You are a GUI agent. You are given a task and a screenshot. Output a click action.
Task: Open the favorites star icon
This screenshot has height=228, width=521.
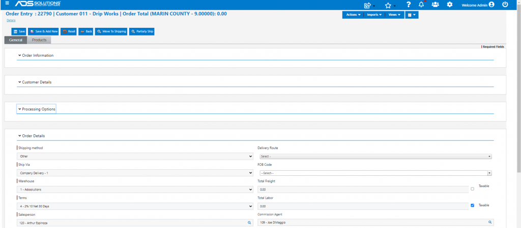pos(388,5)
